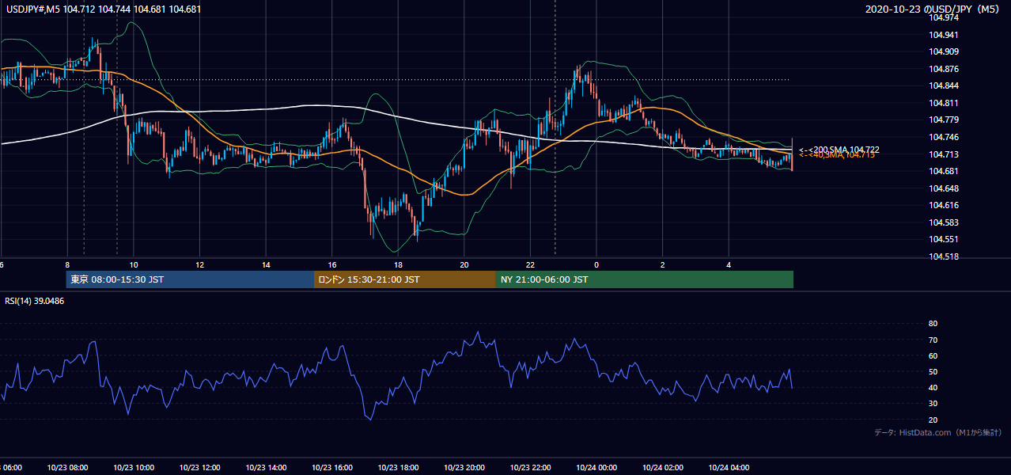Click the 10/23 22:00 date label
The width and height of the screenshot is (1011, 475).
tap(530, 468)
